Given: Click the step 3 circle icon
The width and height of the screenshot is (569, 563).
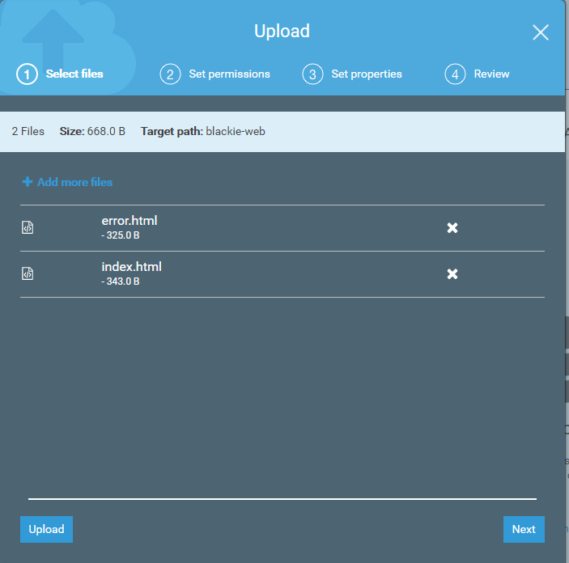Looking at the screenshot, I should pyautogui.click(x=312, y=74).
